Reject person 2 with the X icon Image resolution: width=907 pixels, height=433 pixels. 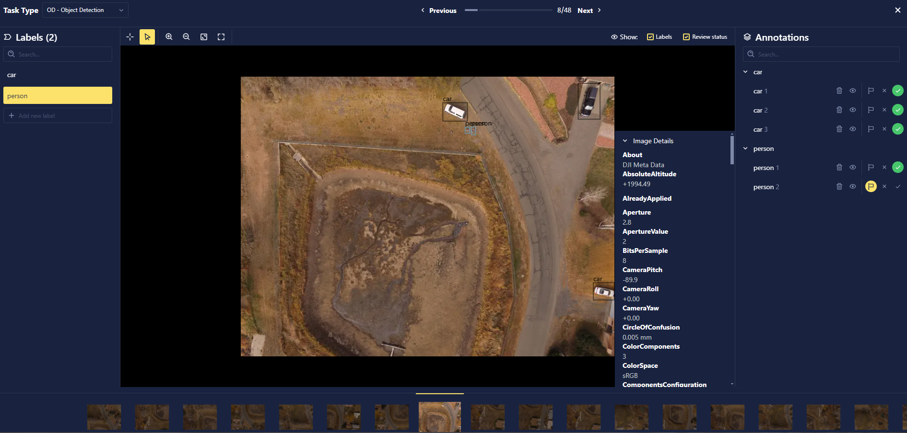884,186
